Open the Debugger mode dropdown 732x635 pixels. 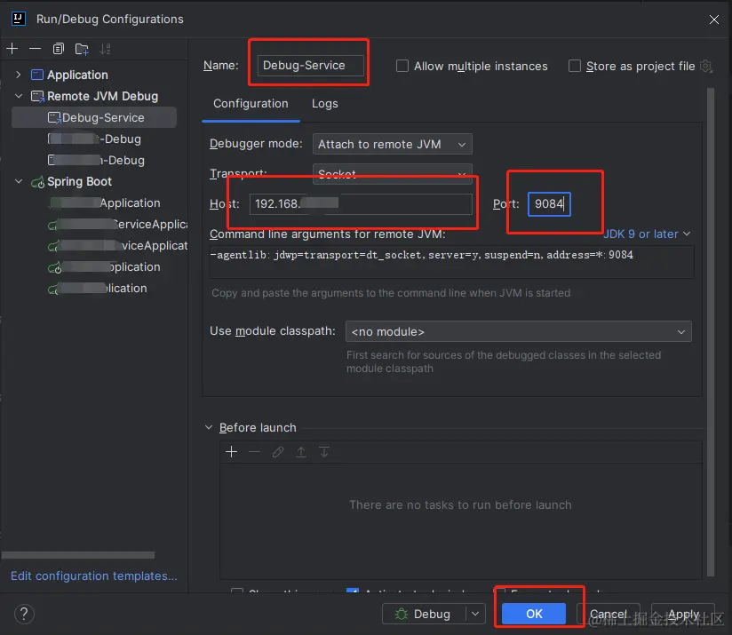(x=392, y=144)
